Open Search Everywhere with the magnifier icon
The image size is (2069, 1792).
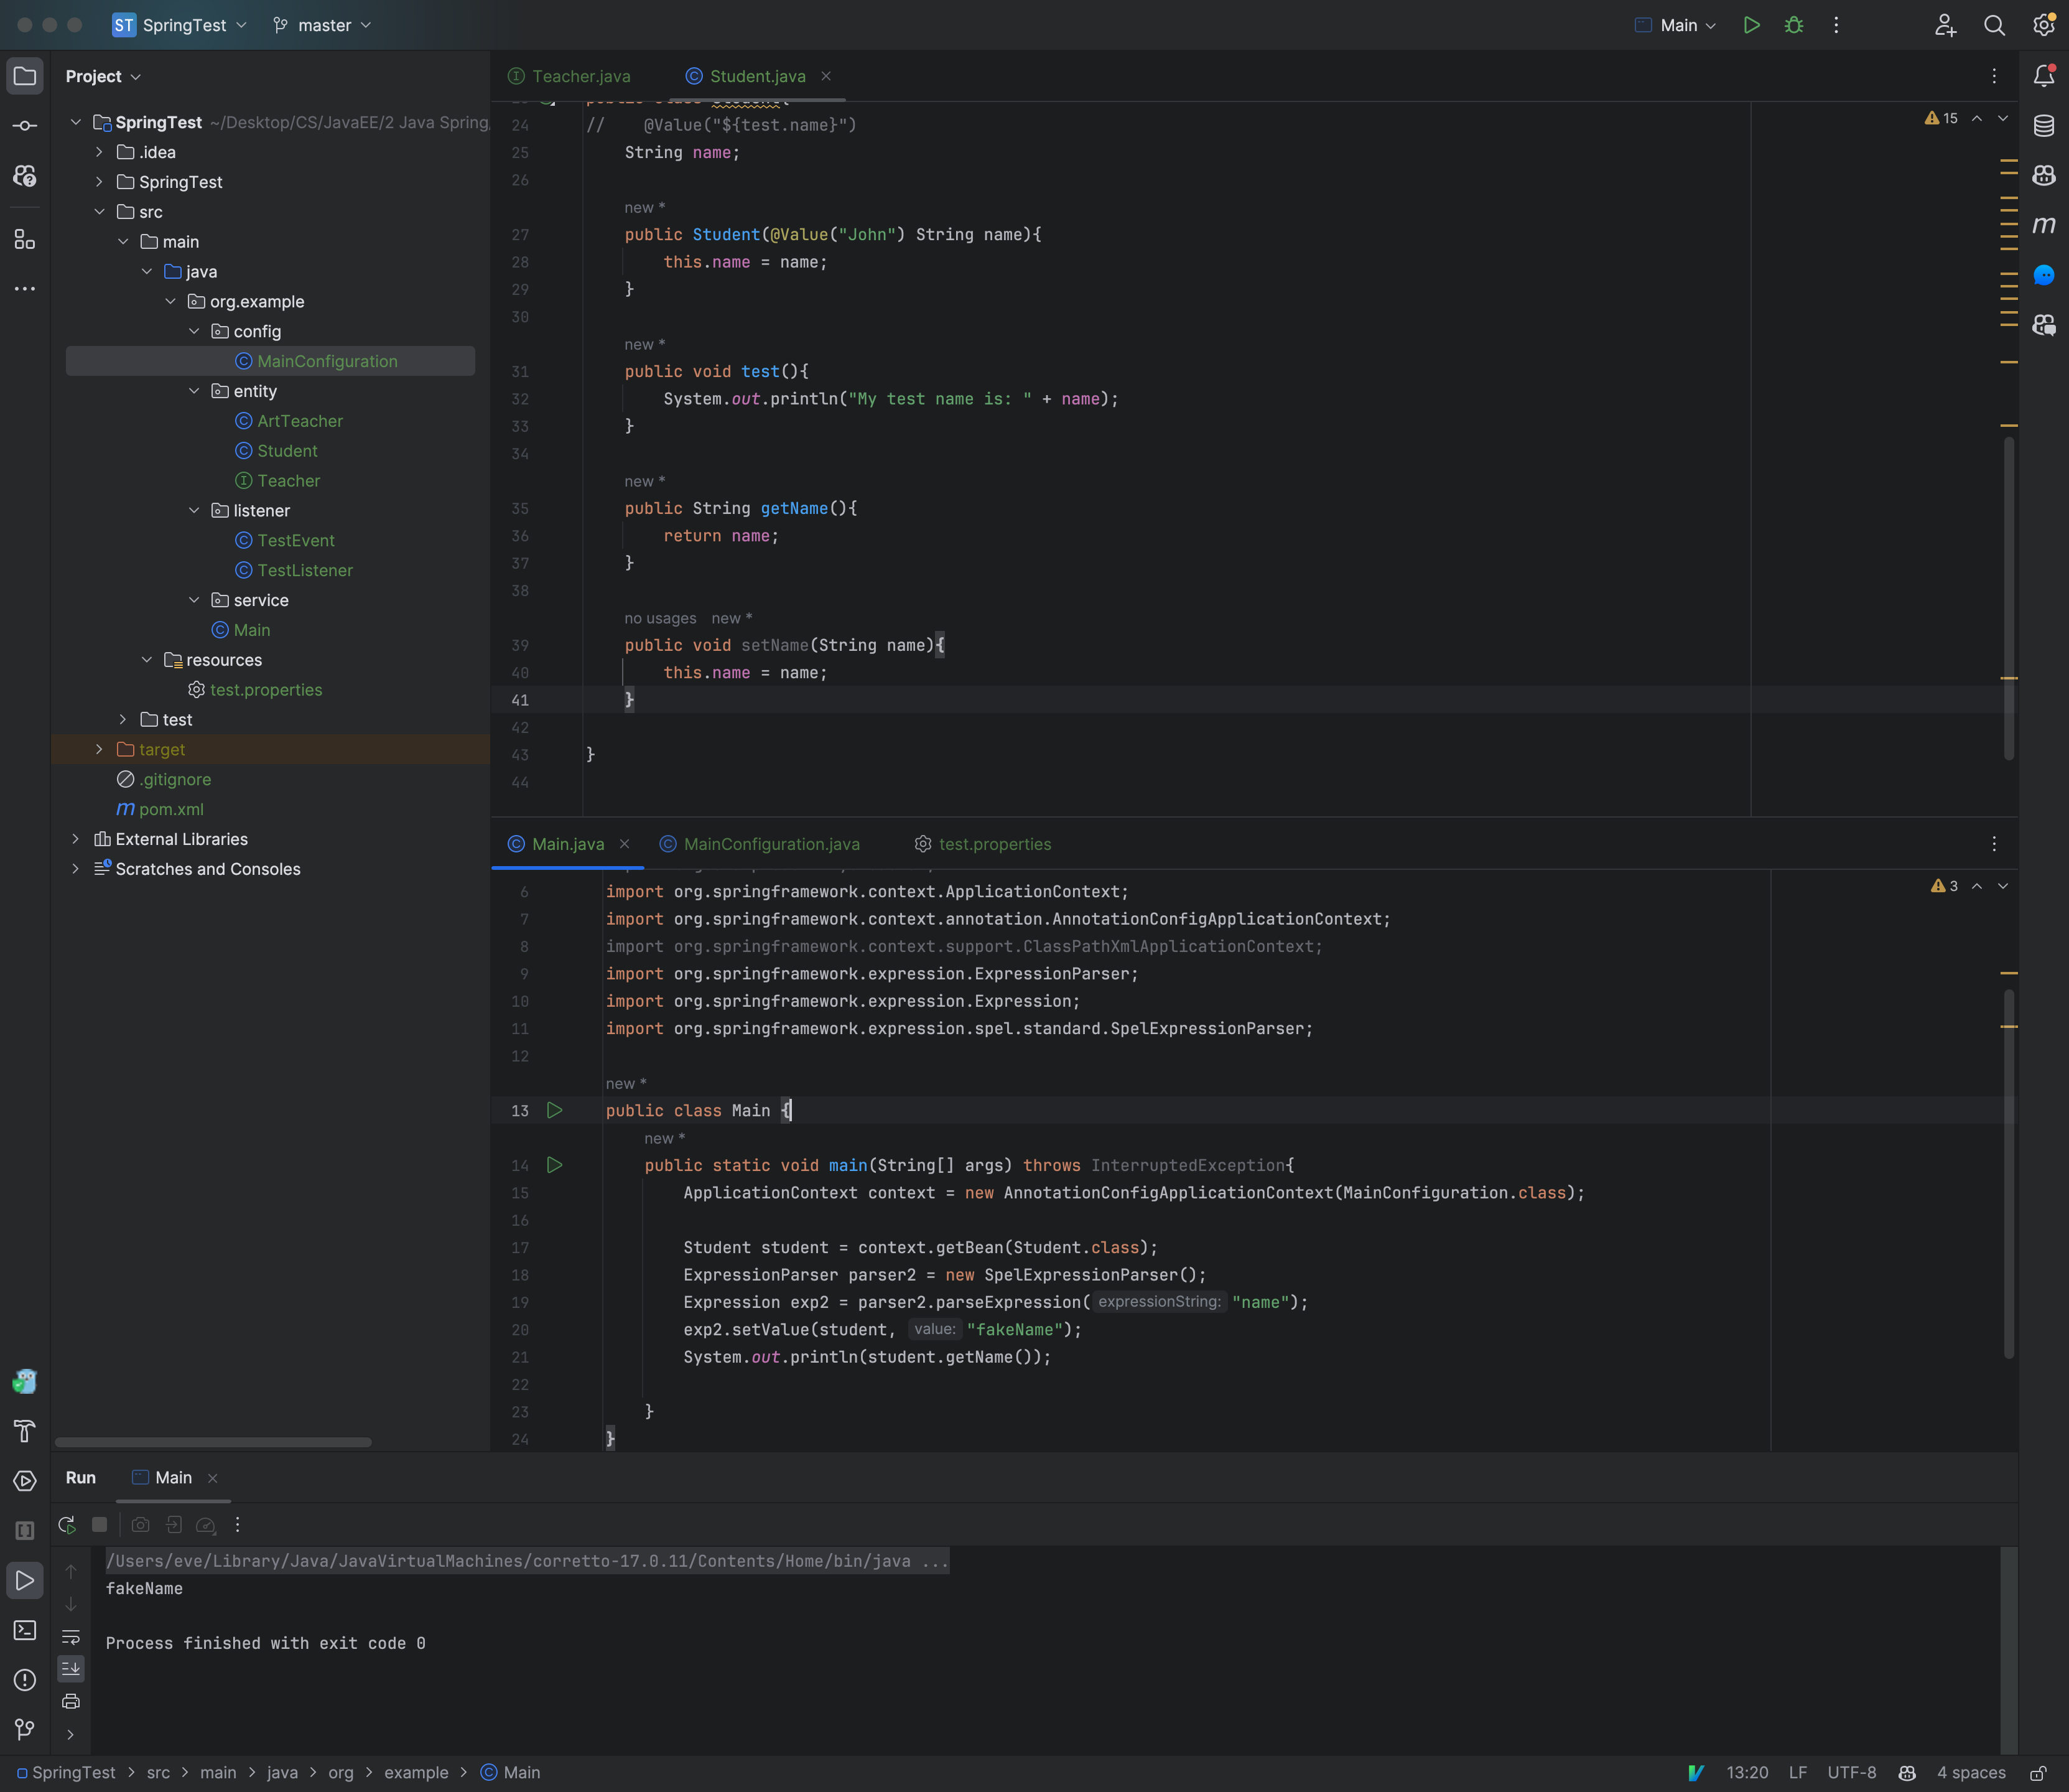(1993, 25)
